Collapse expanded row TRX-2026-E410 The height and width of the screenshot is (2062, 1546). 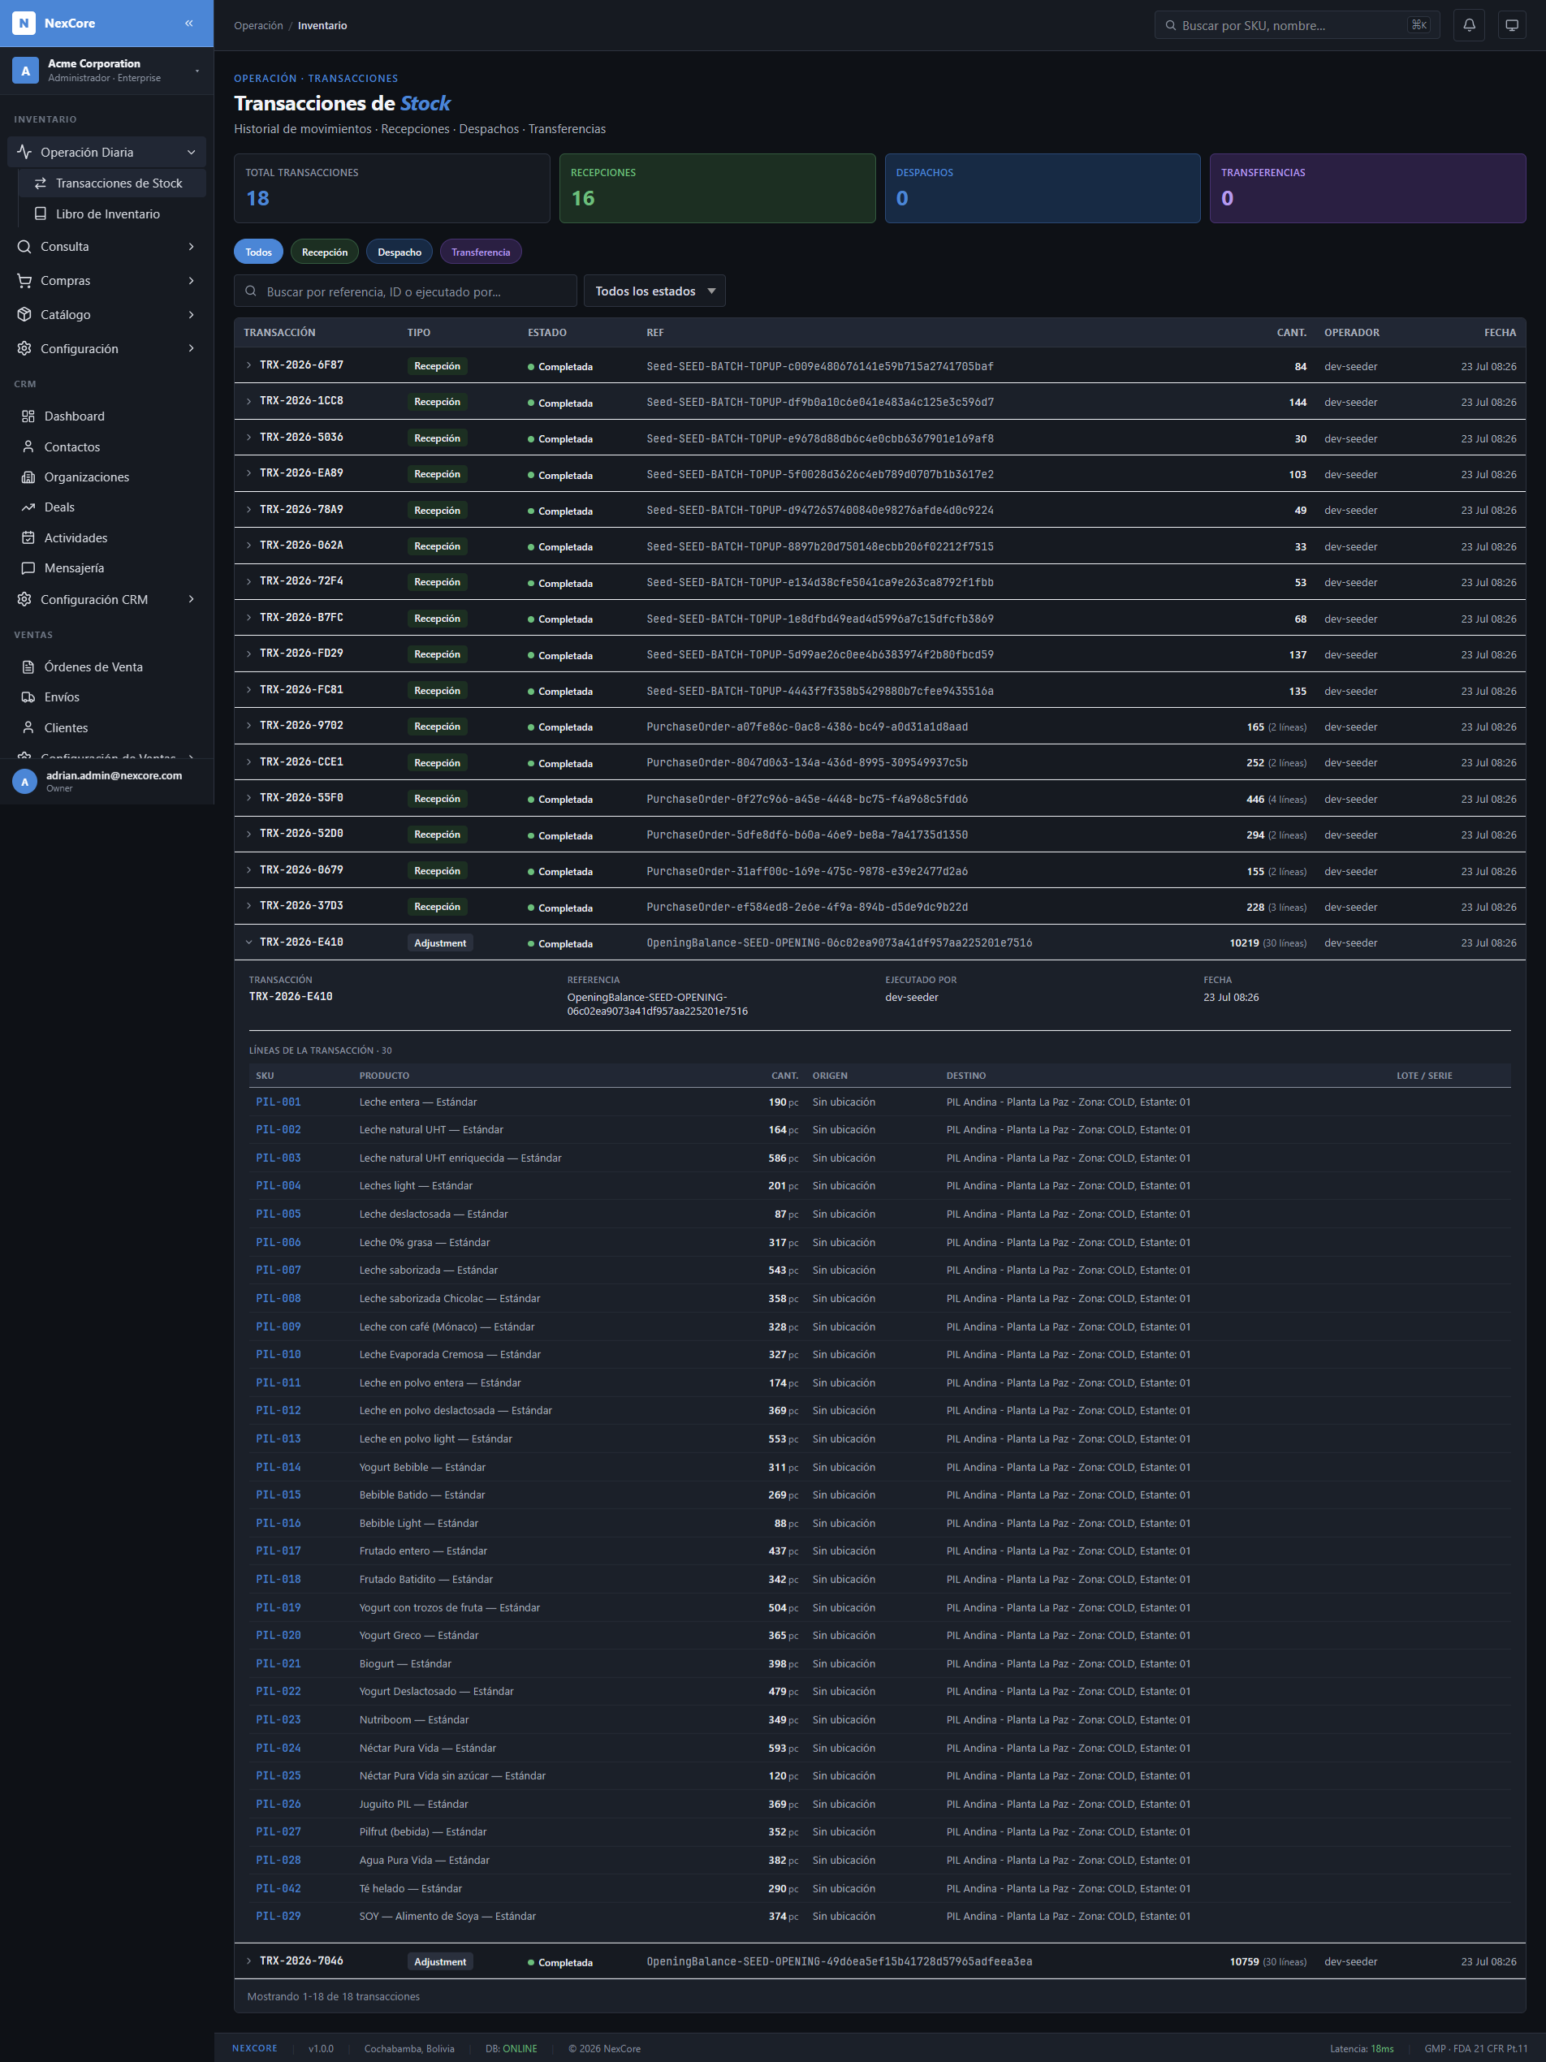coord(249,943)
